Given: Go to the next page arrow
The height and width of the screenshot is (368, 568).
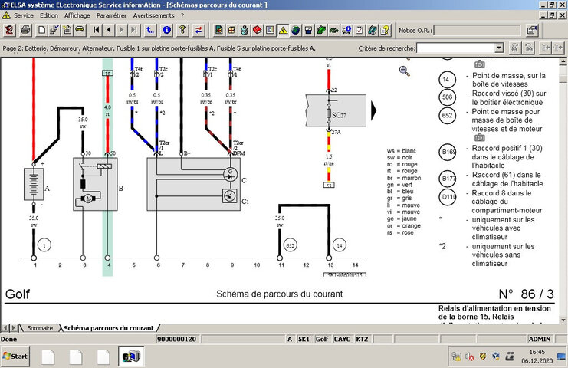Looking at the screenshot, I should 121,30.
